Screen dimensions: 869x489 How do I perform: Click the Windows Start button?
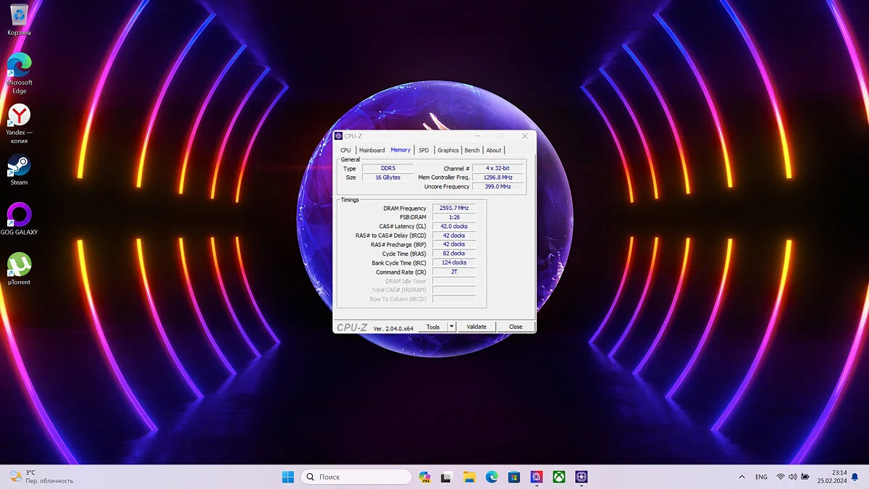click(287, 477)
